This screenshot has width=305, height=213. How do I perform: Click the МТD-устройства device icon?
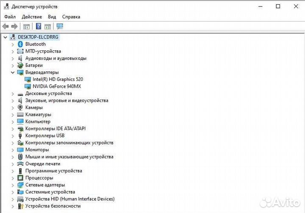(x=20, y=51)
